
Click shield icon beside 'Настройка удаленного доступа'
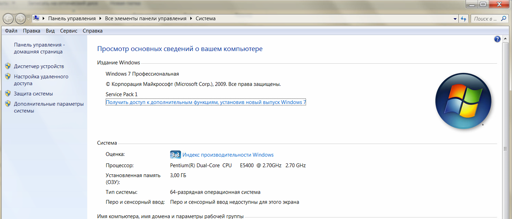coord(8,76)
